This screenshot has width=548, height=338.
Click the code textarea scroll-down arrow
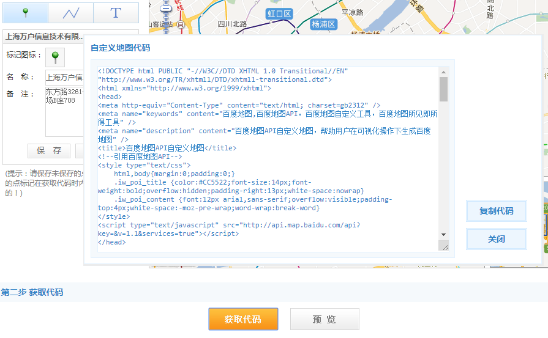[443, 235]
